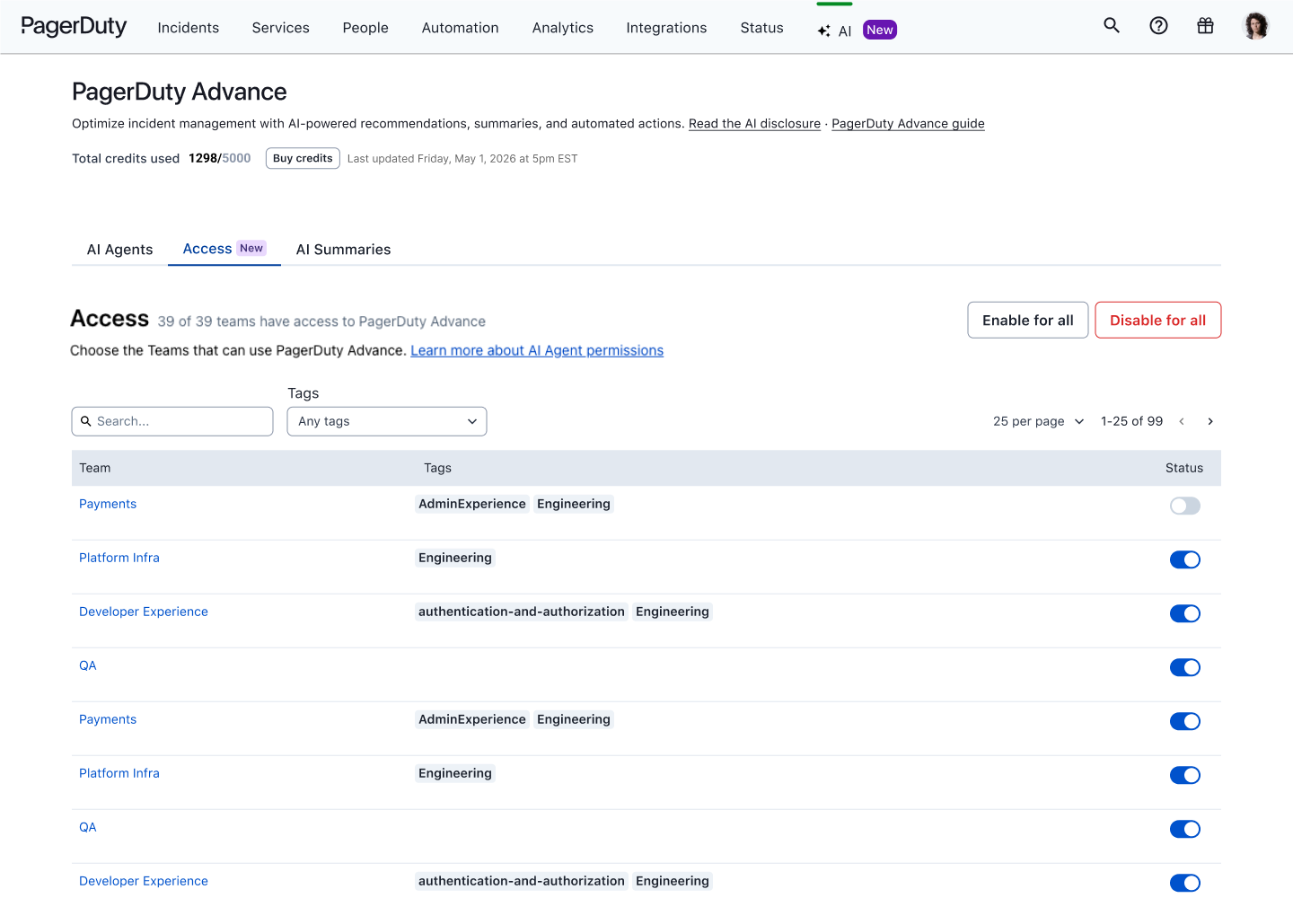Click the Enable for all button
Viewport: 1293px width, 898px height.
pos(1028,321)
